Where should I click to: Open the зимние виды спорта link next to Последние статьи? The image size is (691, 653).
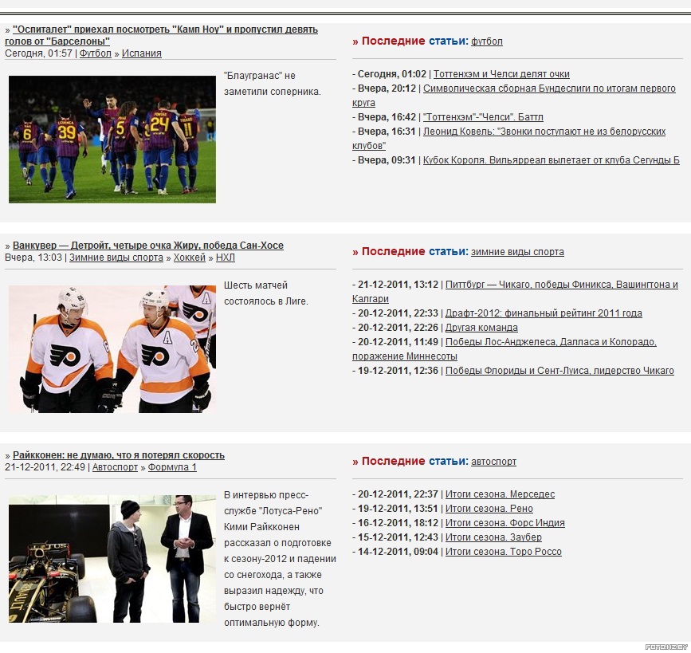click(517, 252)
